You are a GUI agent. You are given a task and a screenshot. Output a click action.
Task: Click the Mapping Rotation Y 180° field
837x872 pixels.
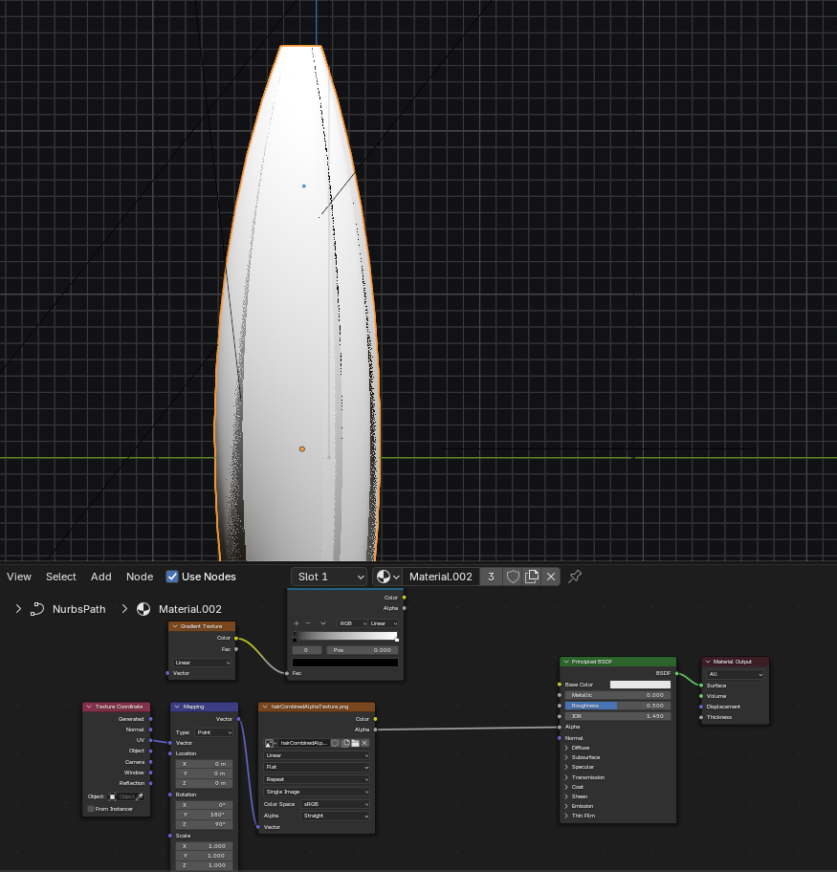coord(205,815)
